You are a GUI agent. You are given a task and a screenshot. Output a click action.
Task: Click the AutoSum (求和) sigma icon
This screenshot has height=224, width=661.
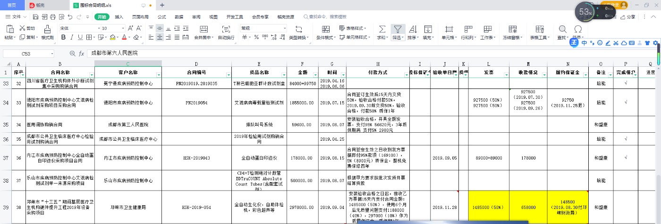point(382,29)
